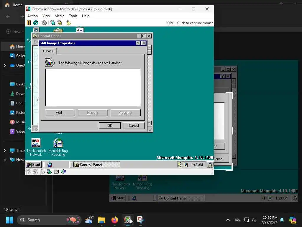302x227 pixels.
Task: Click the back arrow in File Explorer
Action: [8, 17]
